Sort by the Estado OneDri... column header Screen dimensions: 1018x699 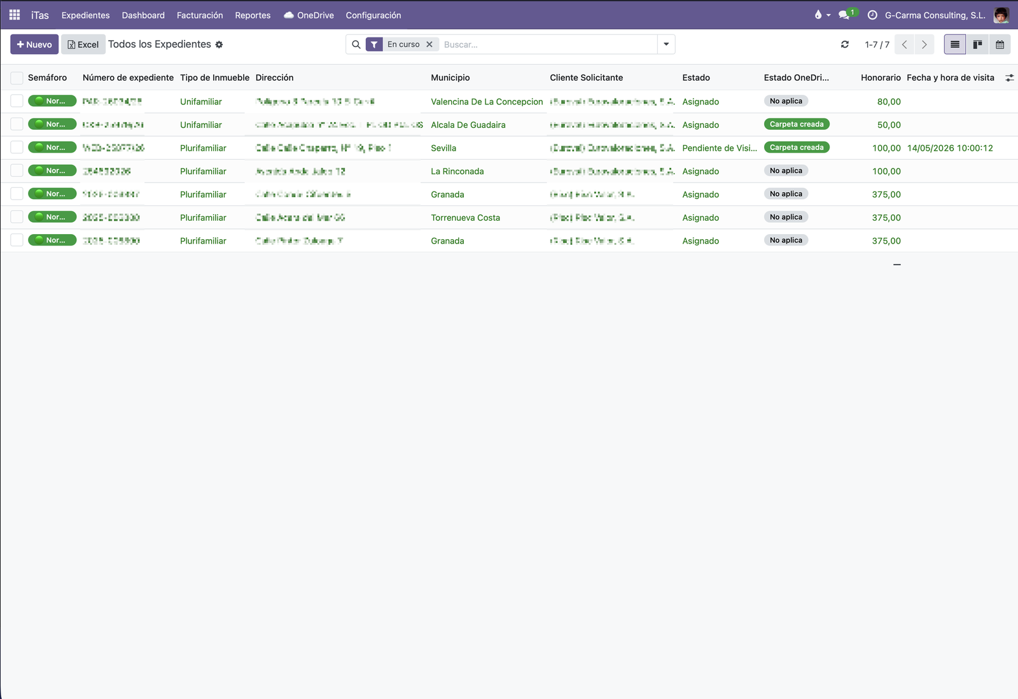(797, 78)
